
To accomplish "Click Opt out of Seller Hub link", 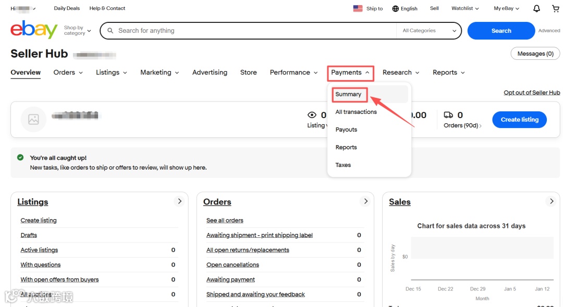I will (x=532, y=93).
